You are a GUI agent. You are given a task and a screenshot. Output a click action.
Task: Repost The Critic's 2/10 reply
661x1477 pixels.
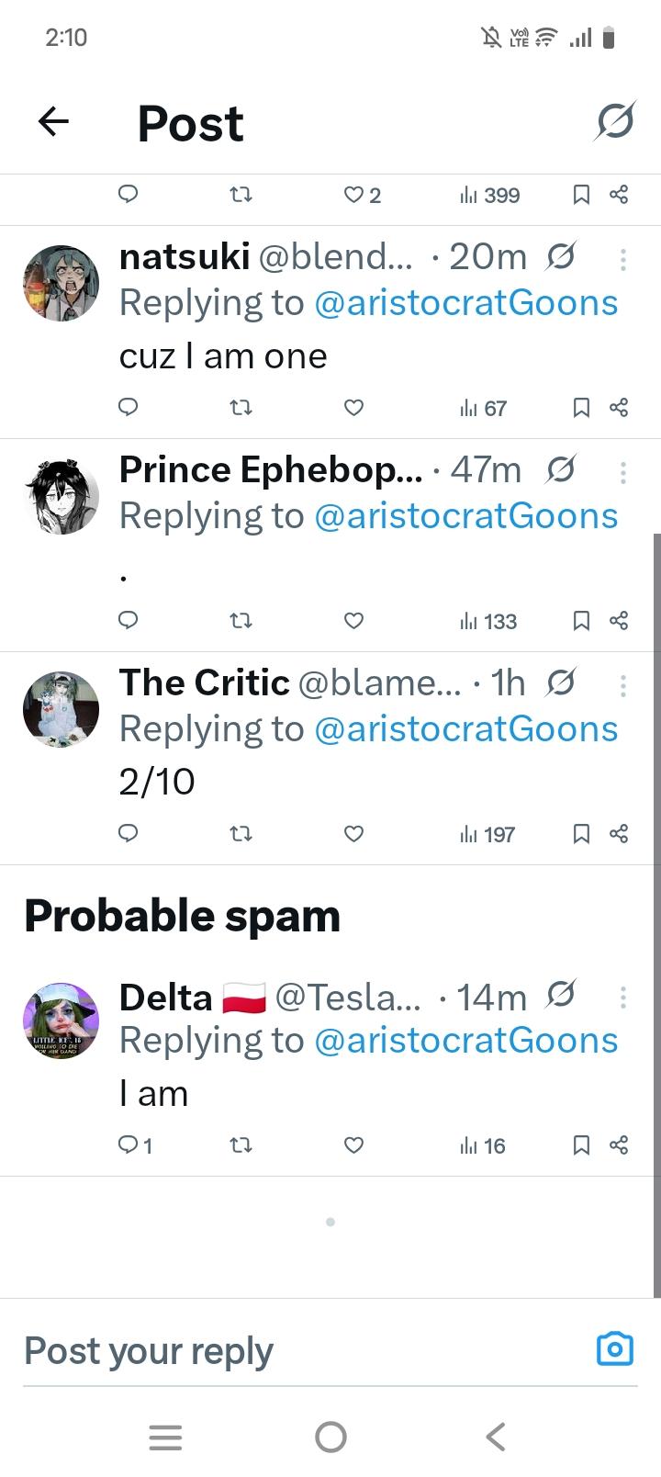(241, 834)
